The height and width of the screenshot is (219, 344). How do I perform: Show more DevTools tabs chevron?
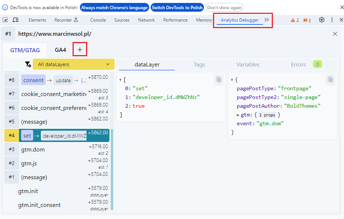267,20
